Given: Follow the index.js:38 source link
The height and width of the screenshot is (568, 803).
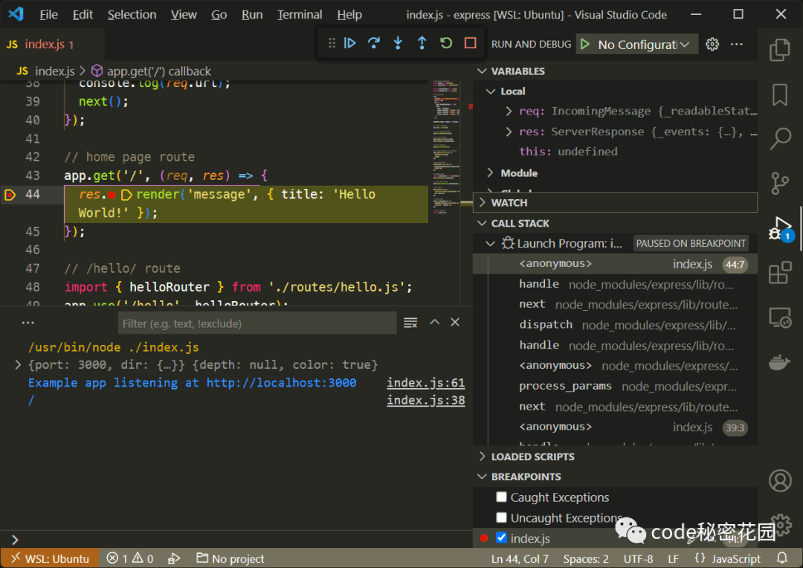Looking at the screenshot, I should click(x=425, y=400).
